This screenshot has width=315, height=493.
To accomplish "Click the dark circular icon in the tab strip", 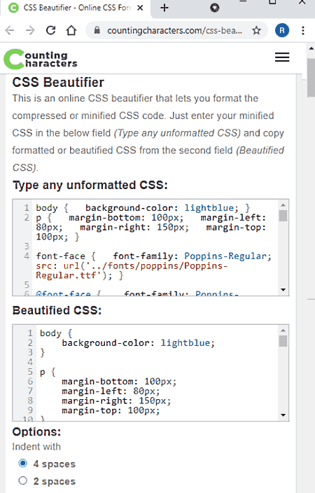I will coord(215,8).
